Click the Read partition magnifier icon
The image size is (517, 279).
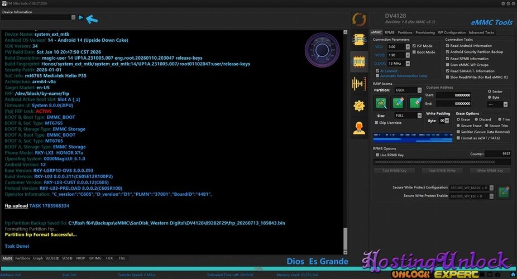click(381, 103)
